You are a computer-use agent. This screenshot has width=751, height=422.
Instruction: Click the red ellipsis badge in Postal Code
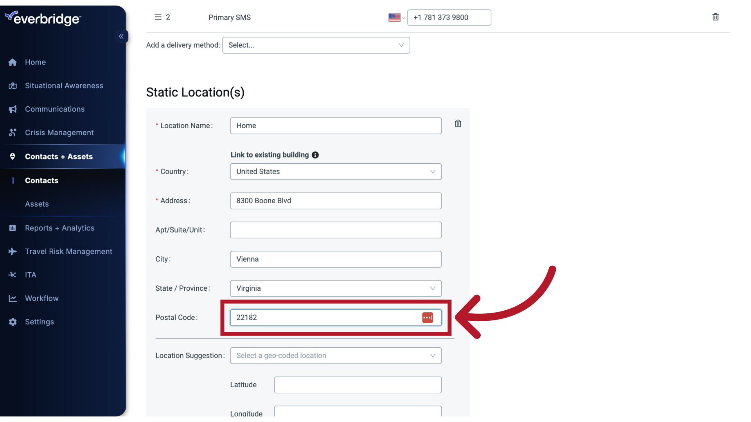click(428, 318)
